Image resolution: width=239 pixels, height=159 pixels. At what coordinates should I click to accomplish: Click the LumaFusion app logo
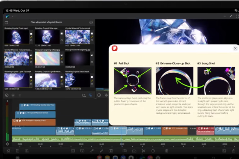[x=7, y=16]
